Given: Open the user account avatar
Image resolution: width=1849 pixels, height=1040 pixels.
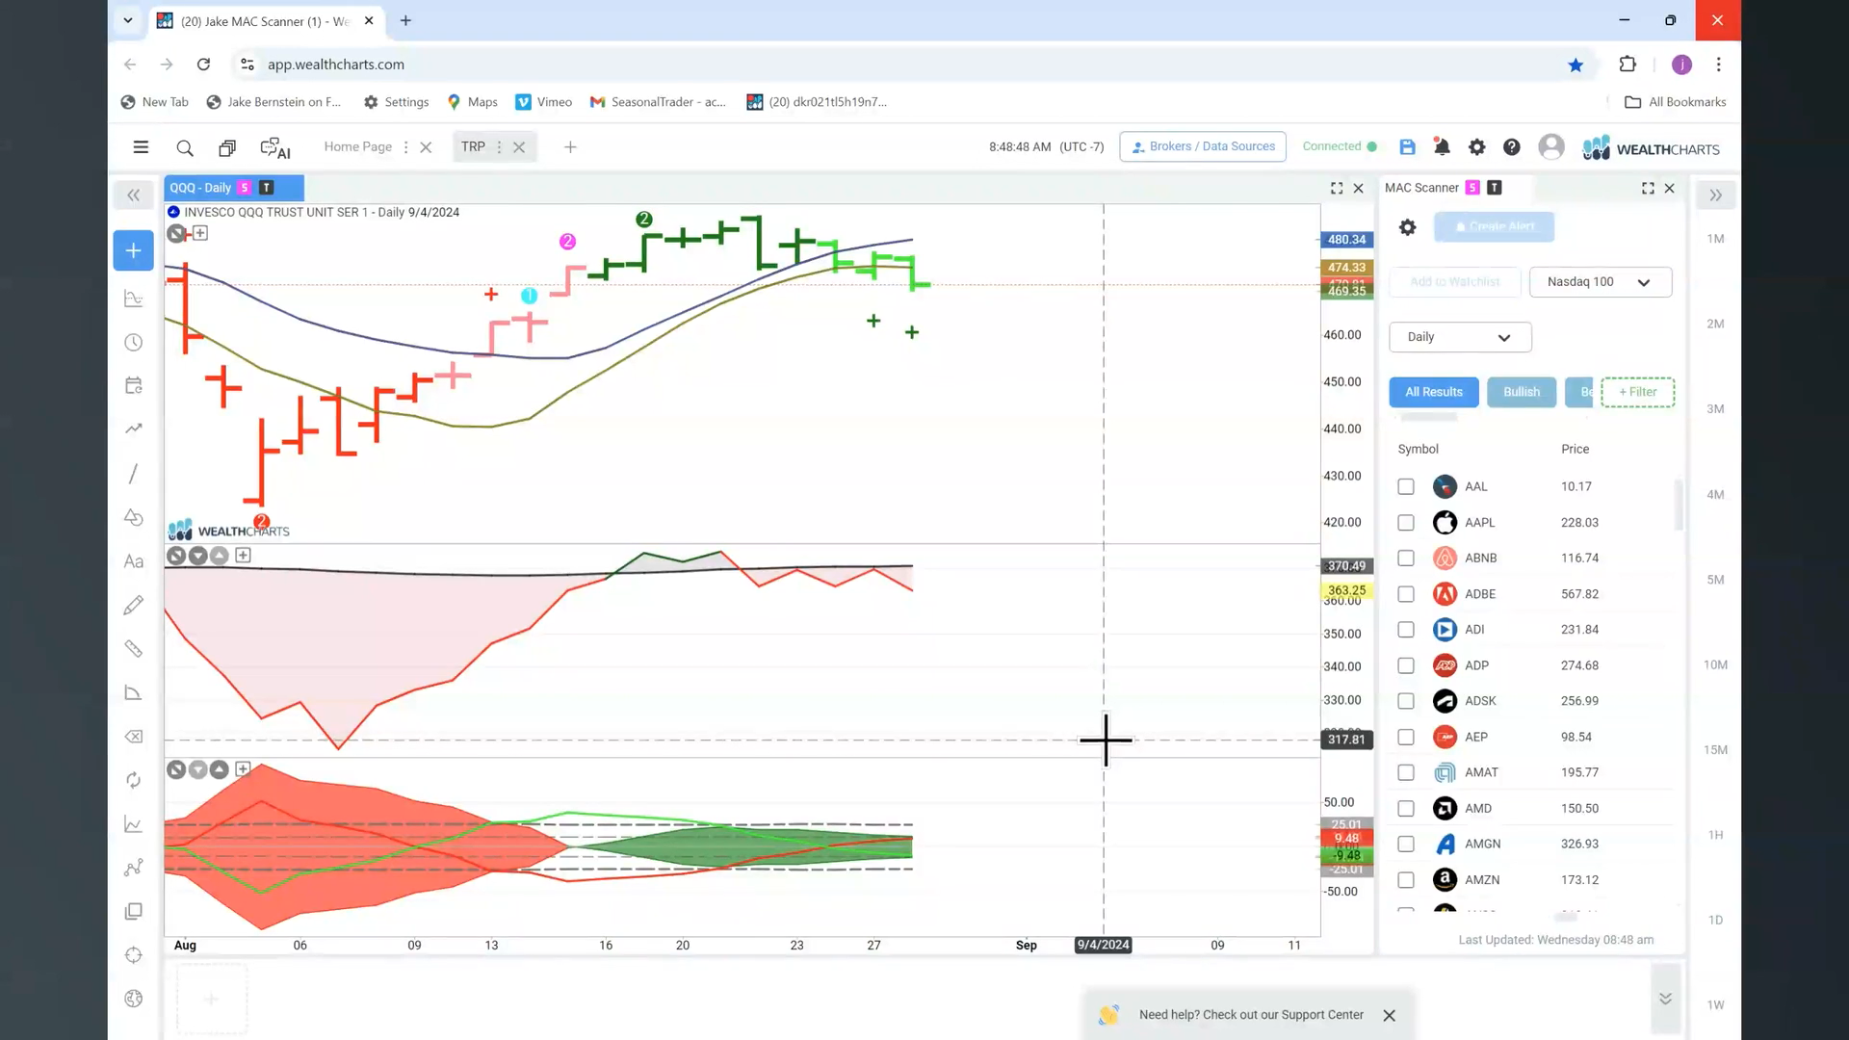Looking at the screenshot, I should click(x=1550, y=147).
